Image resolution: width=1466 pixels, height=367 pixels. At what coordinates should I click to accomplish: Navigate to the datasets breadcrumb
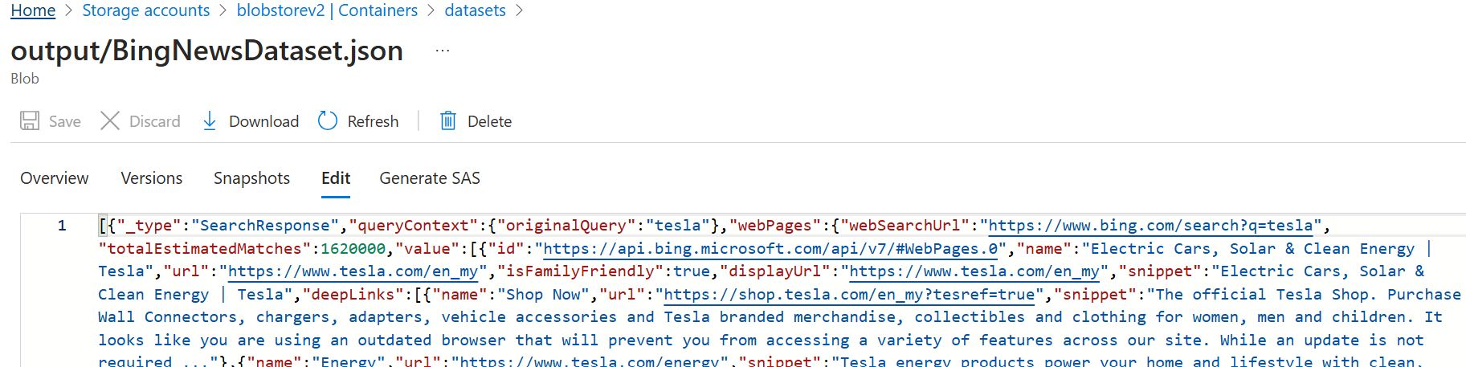[475, 10]
